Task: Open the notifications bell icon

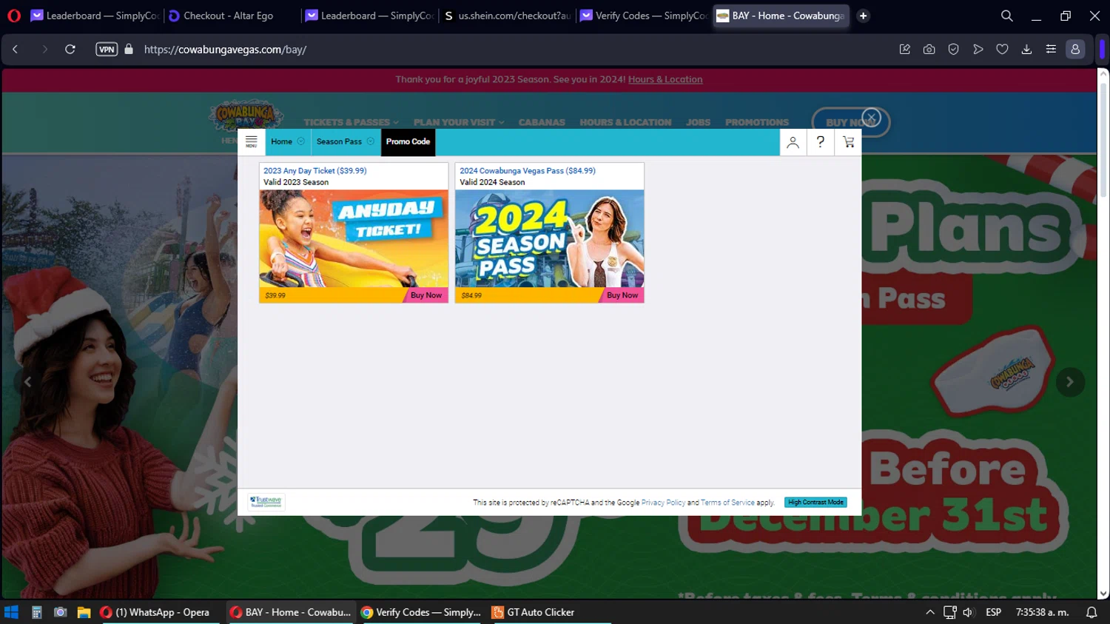Action: 1091,612
